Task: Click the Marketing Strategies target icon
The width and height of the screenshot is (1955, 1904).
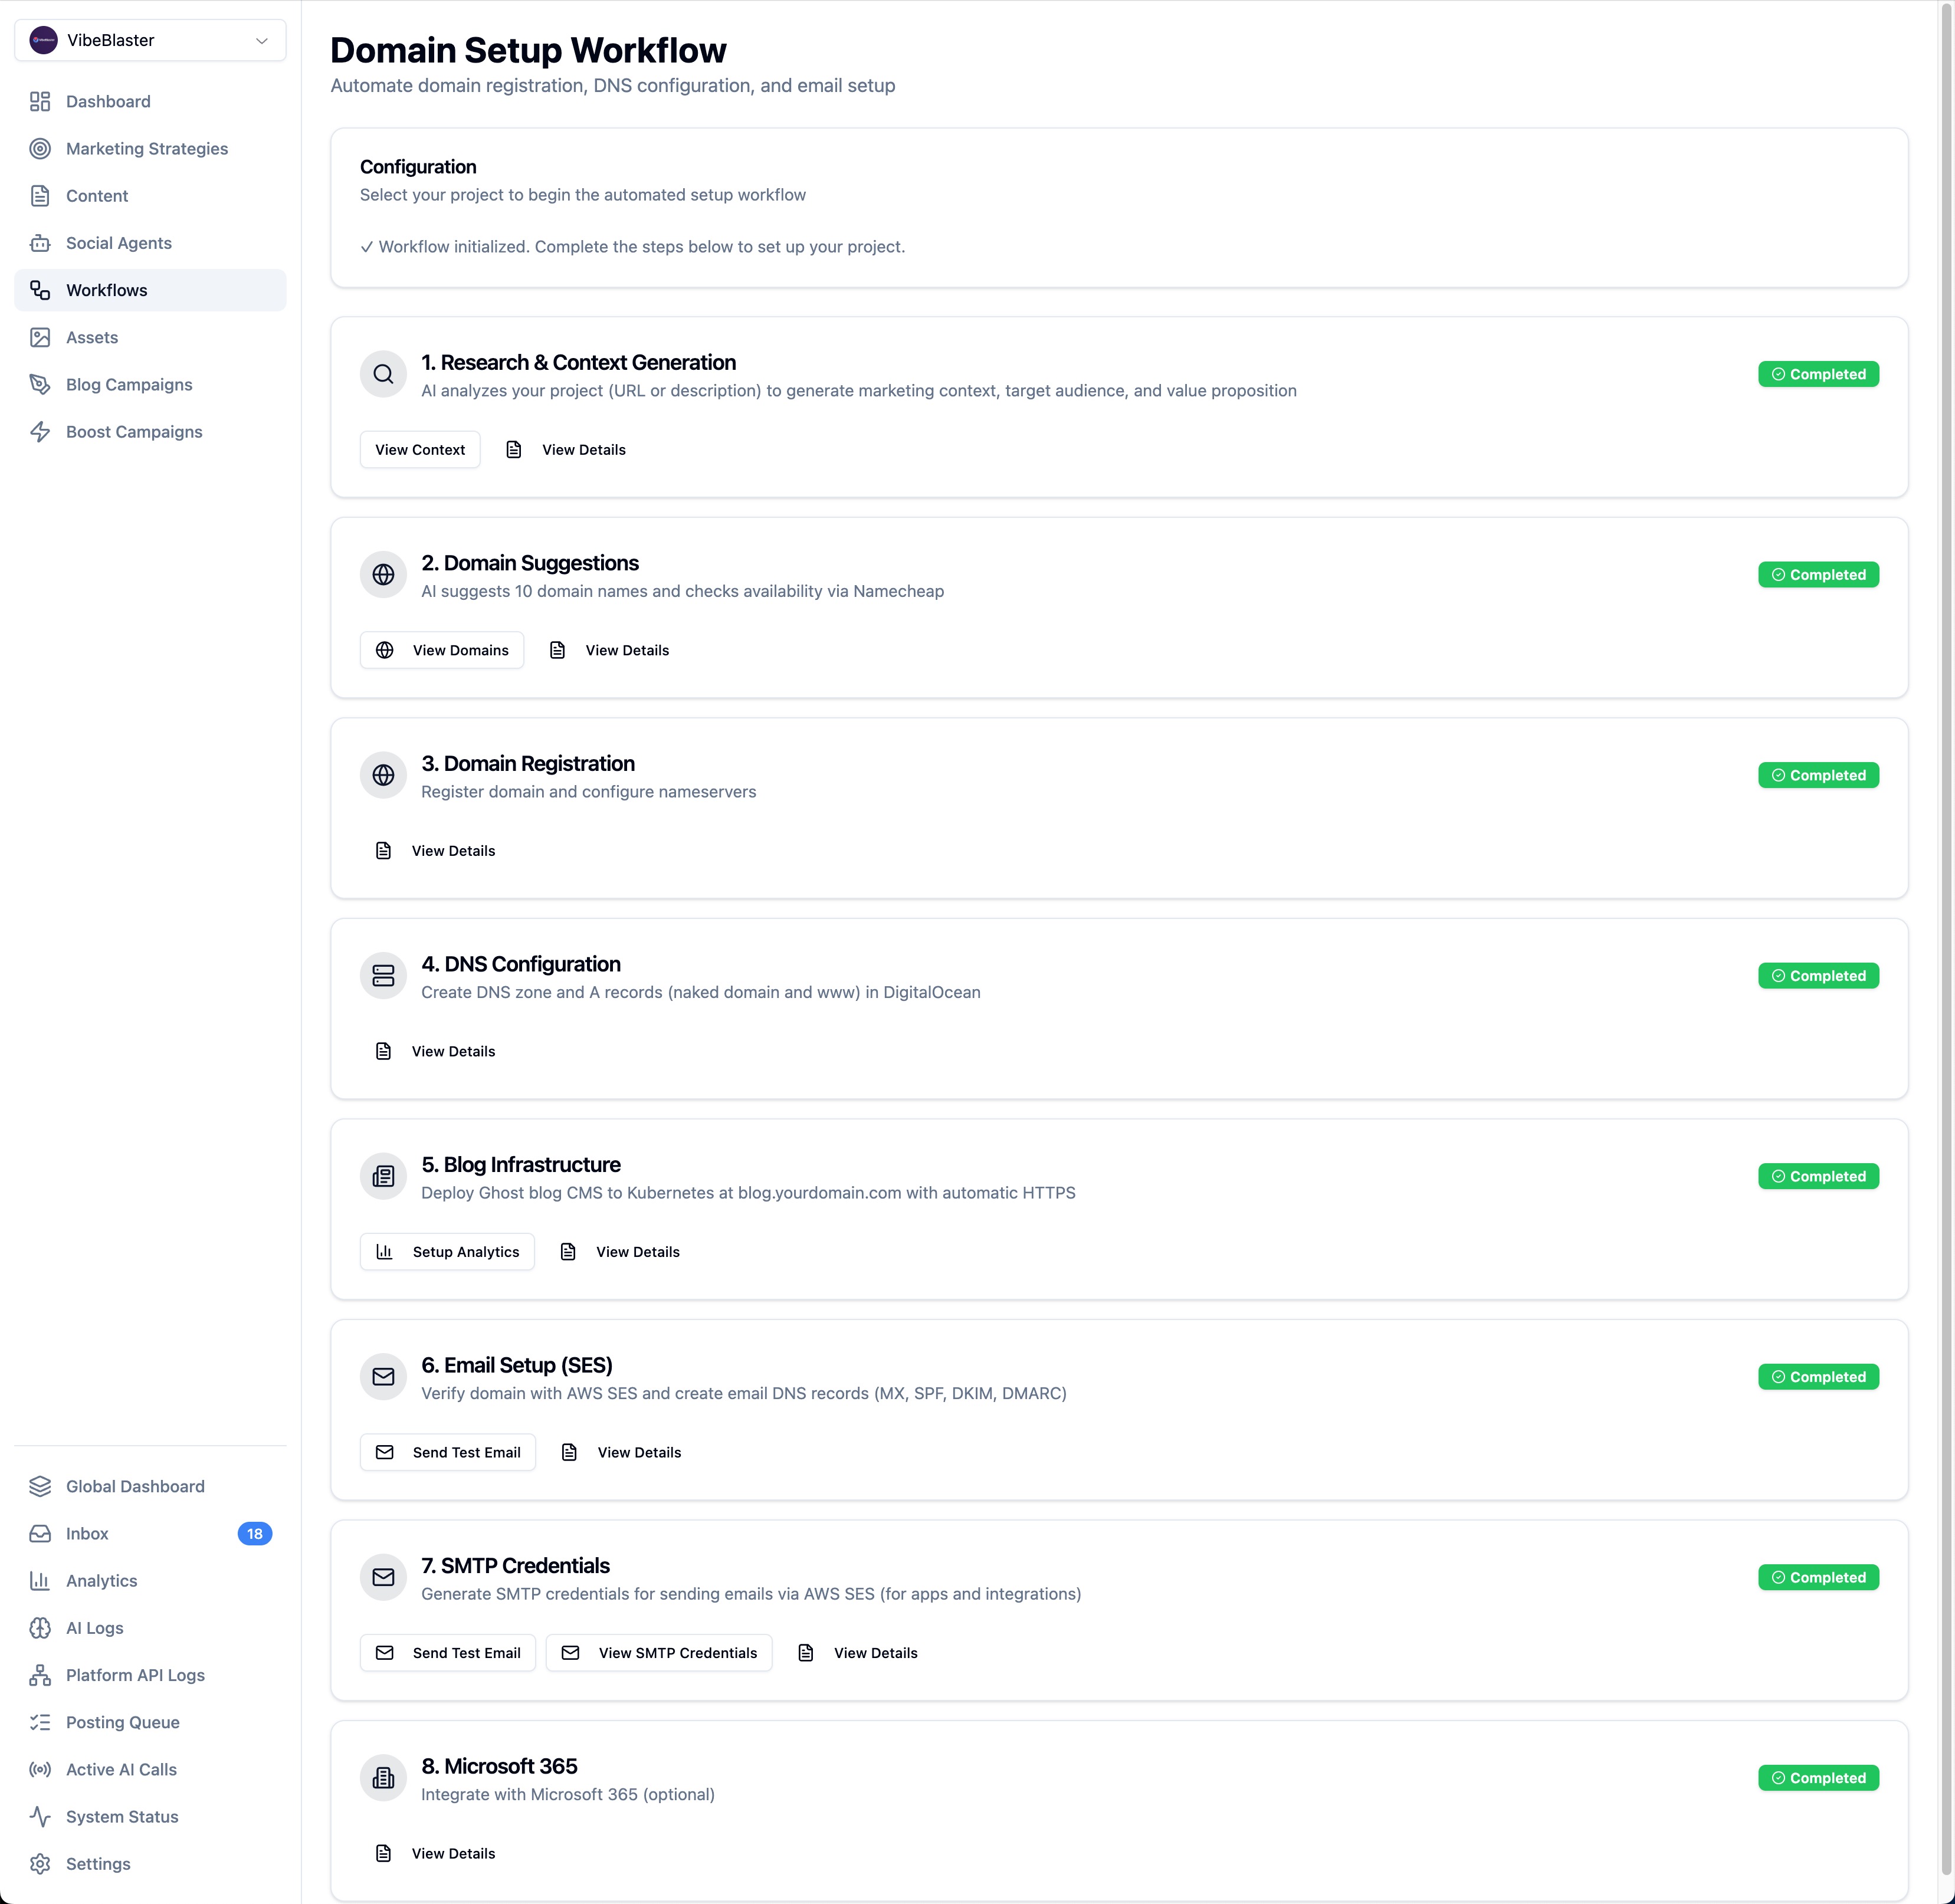Action: [x=40, y=148]
